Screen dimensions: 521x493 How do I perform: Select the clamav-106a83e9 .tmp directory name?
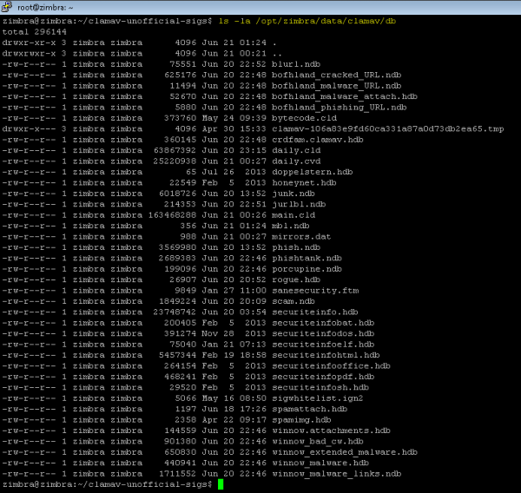(388, 129)
